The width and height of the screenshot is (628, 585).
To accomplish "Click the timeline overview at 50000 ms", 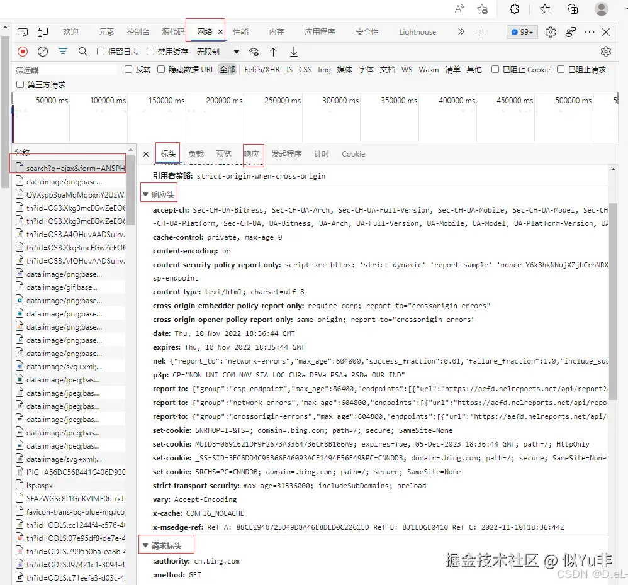I will coord(52,101).
